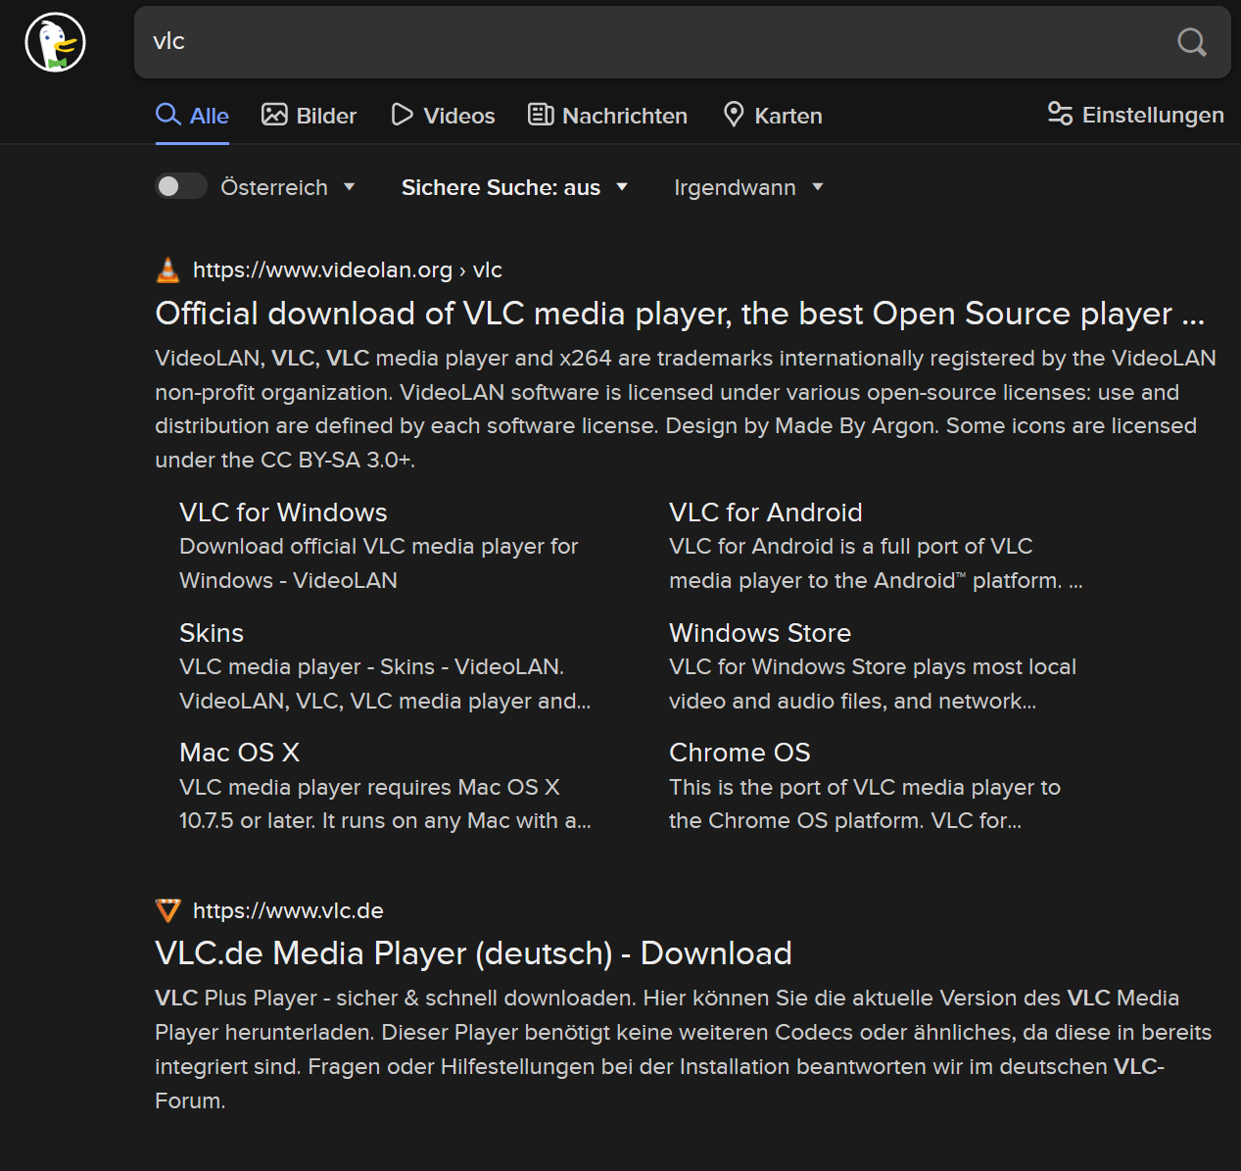1241x1171 pixels.
Task: Click the text 'VLC for Android is a full port of VLC'
Action: [x=851, y=547]
